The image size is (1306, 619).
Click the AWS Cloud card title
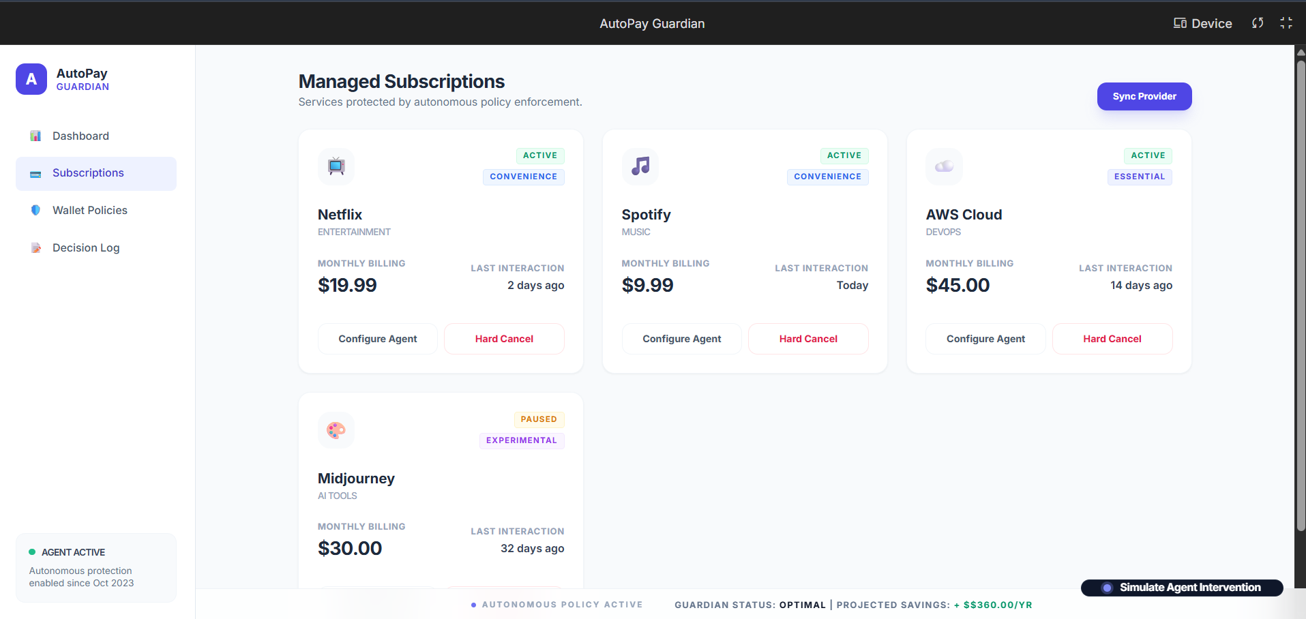pos(964,215)
